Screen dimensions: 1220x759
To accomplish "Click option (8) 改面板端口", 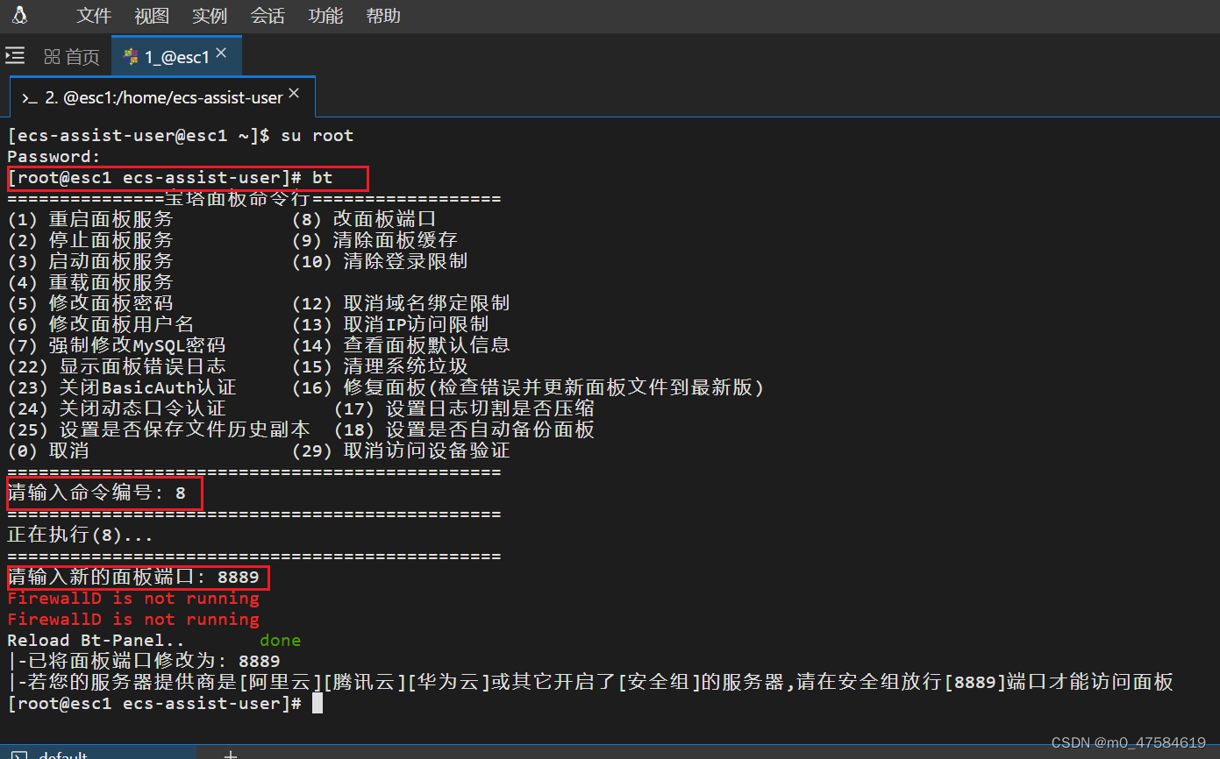I will (x=364, y=219).
